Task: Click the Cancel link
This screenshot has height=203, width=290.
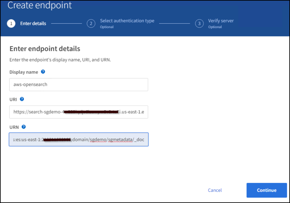Action: pyautogui.click(x=215, y=190)
